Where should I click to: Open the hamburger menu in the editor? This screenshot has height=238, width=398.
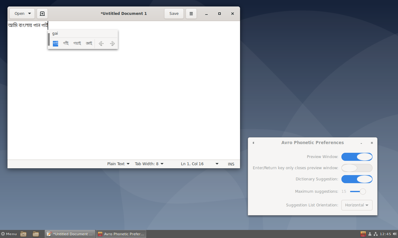click(191, 14)
